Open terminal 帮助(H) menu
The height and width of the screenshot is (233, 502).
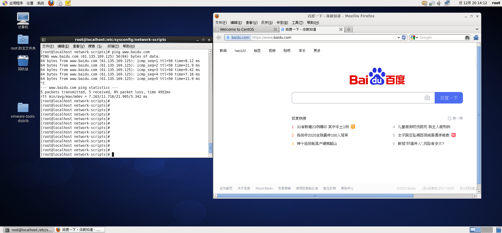[129, 46]
